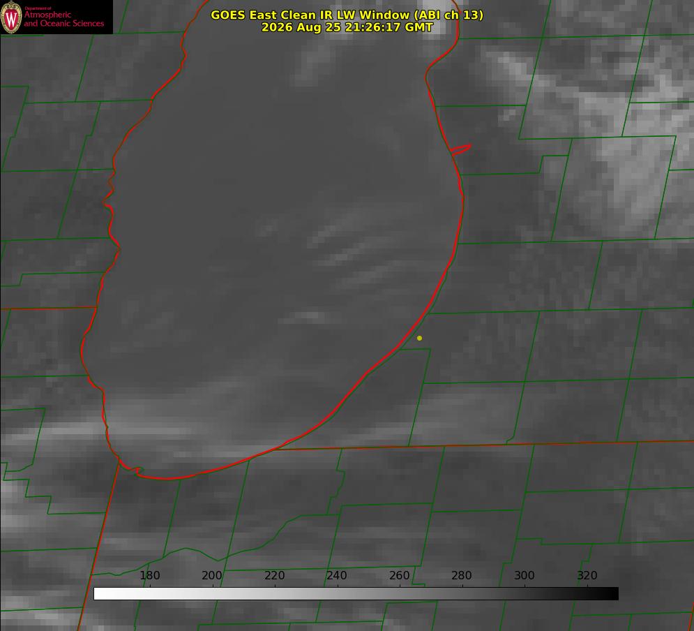Select the GOES East Clean IR title text
Viewport: 694px width, 631px height.
pos(347,15)
